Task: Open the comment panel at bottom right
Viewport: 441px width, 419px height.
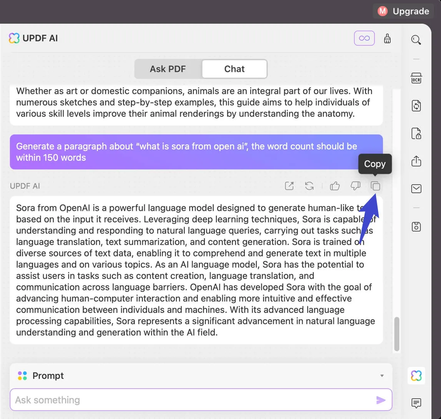Action: [416, 403]
